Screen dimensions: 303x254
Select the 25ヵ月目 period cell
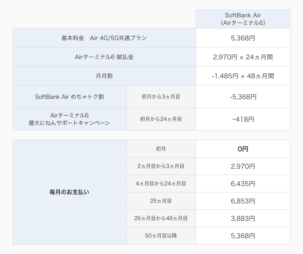pos(161,201)
